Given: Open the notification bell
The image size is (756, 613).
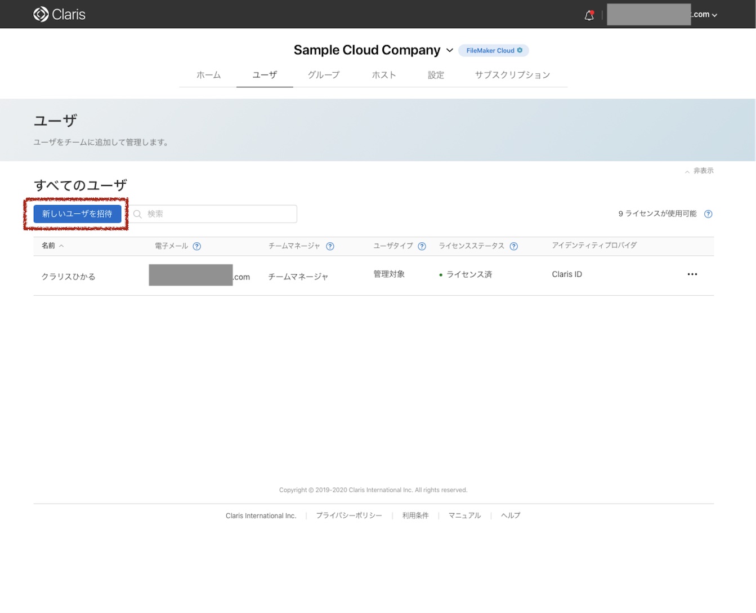Looking at the screenshot, I should (x=589, y=15).
